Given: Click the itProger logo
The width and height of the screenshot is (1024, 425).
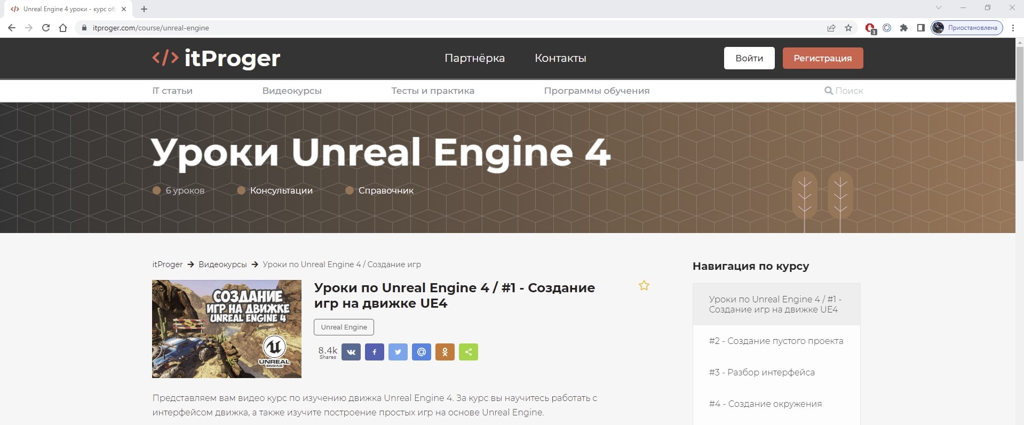Looking at the screenshot, I should [216, 58].
